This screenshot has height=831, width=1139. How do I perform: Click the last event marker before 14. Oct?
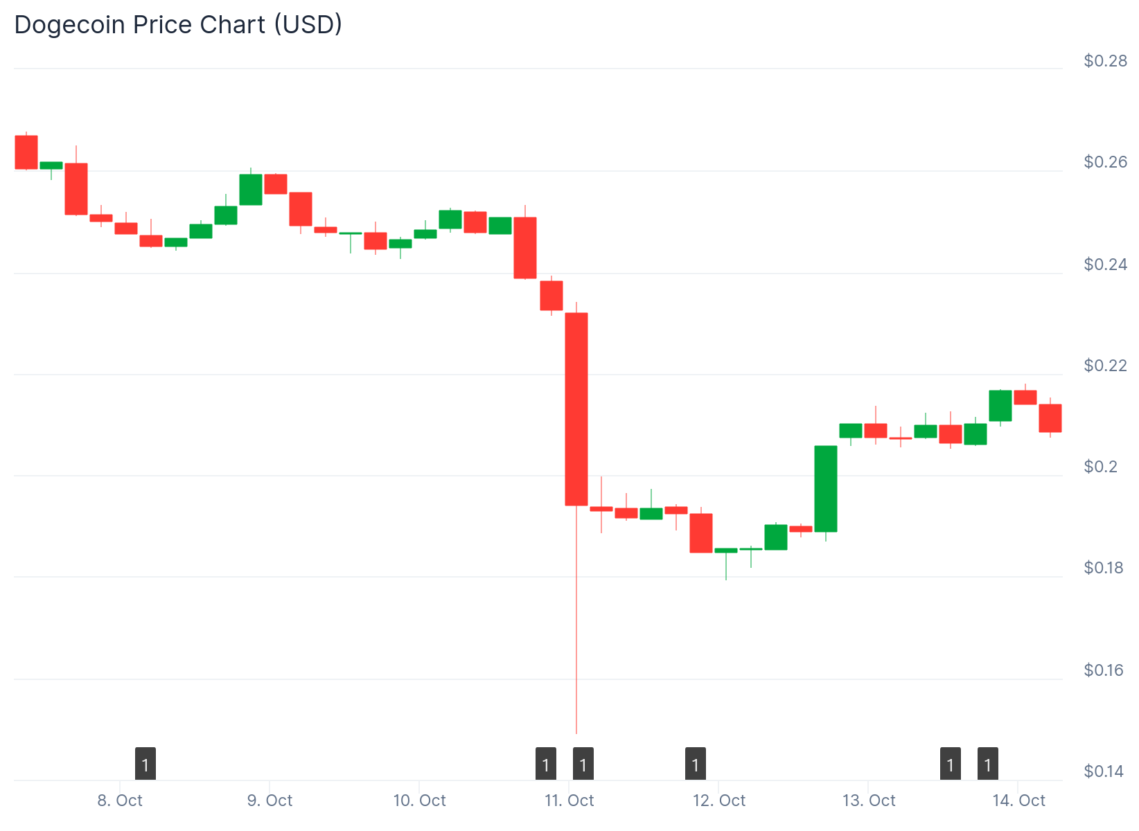click(988, 765)
